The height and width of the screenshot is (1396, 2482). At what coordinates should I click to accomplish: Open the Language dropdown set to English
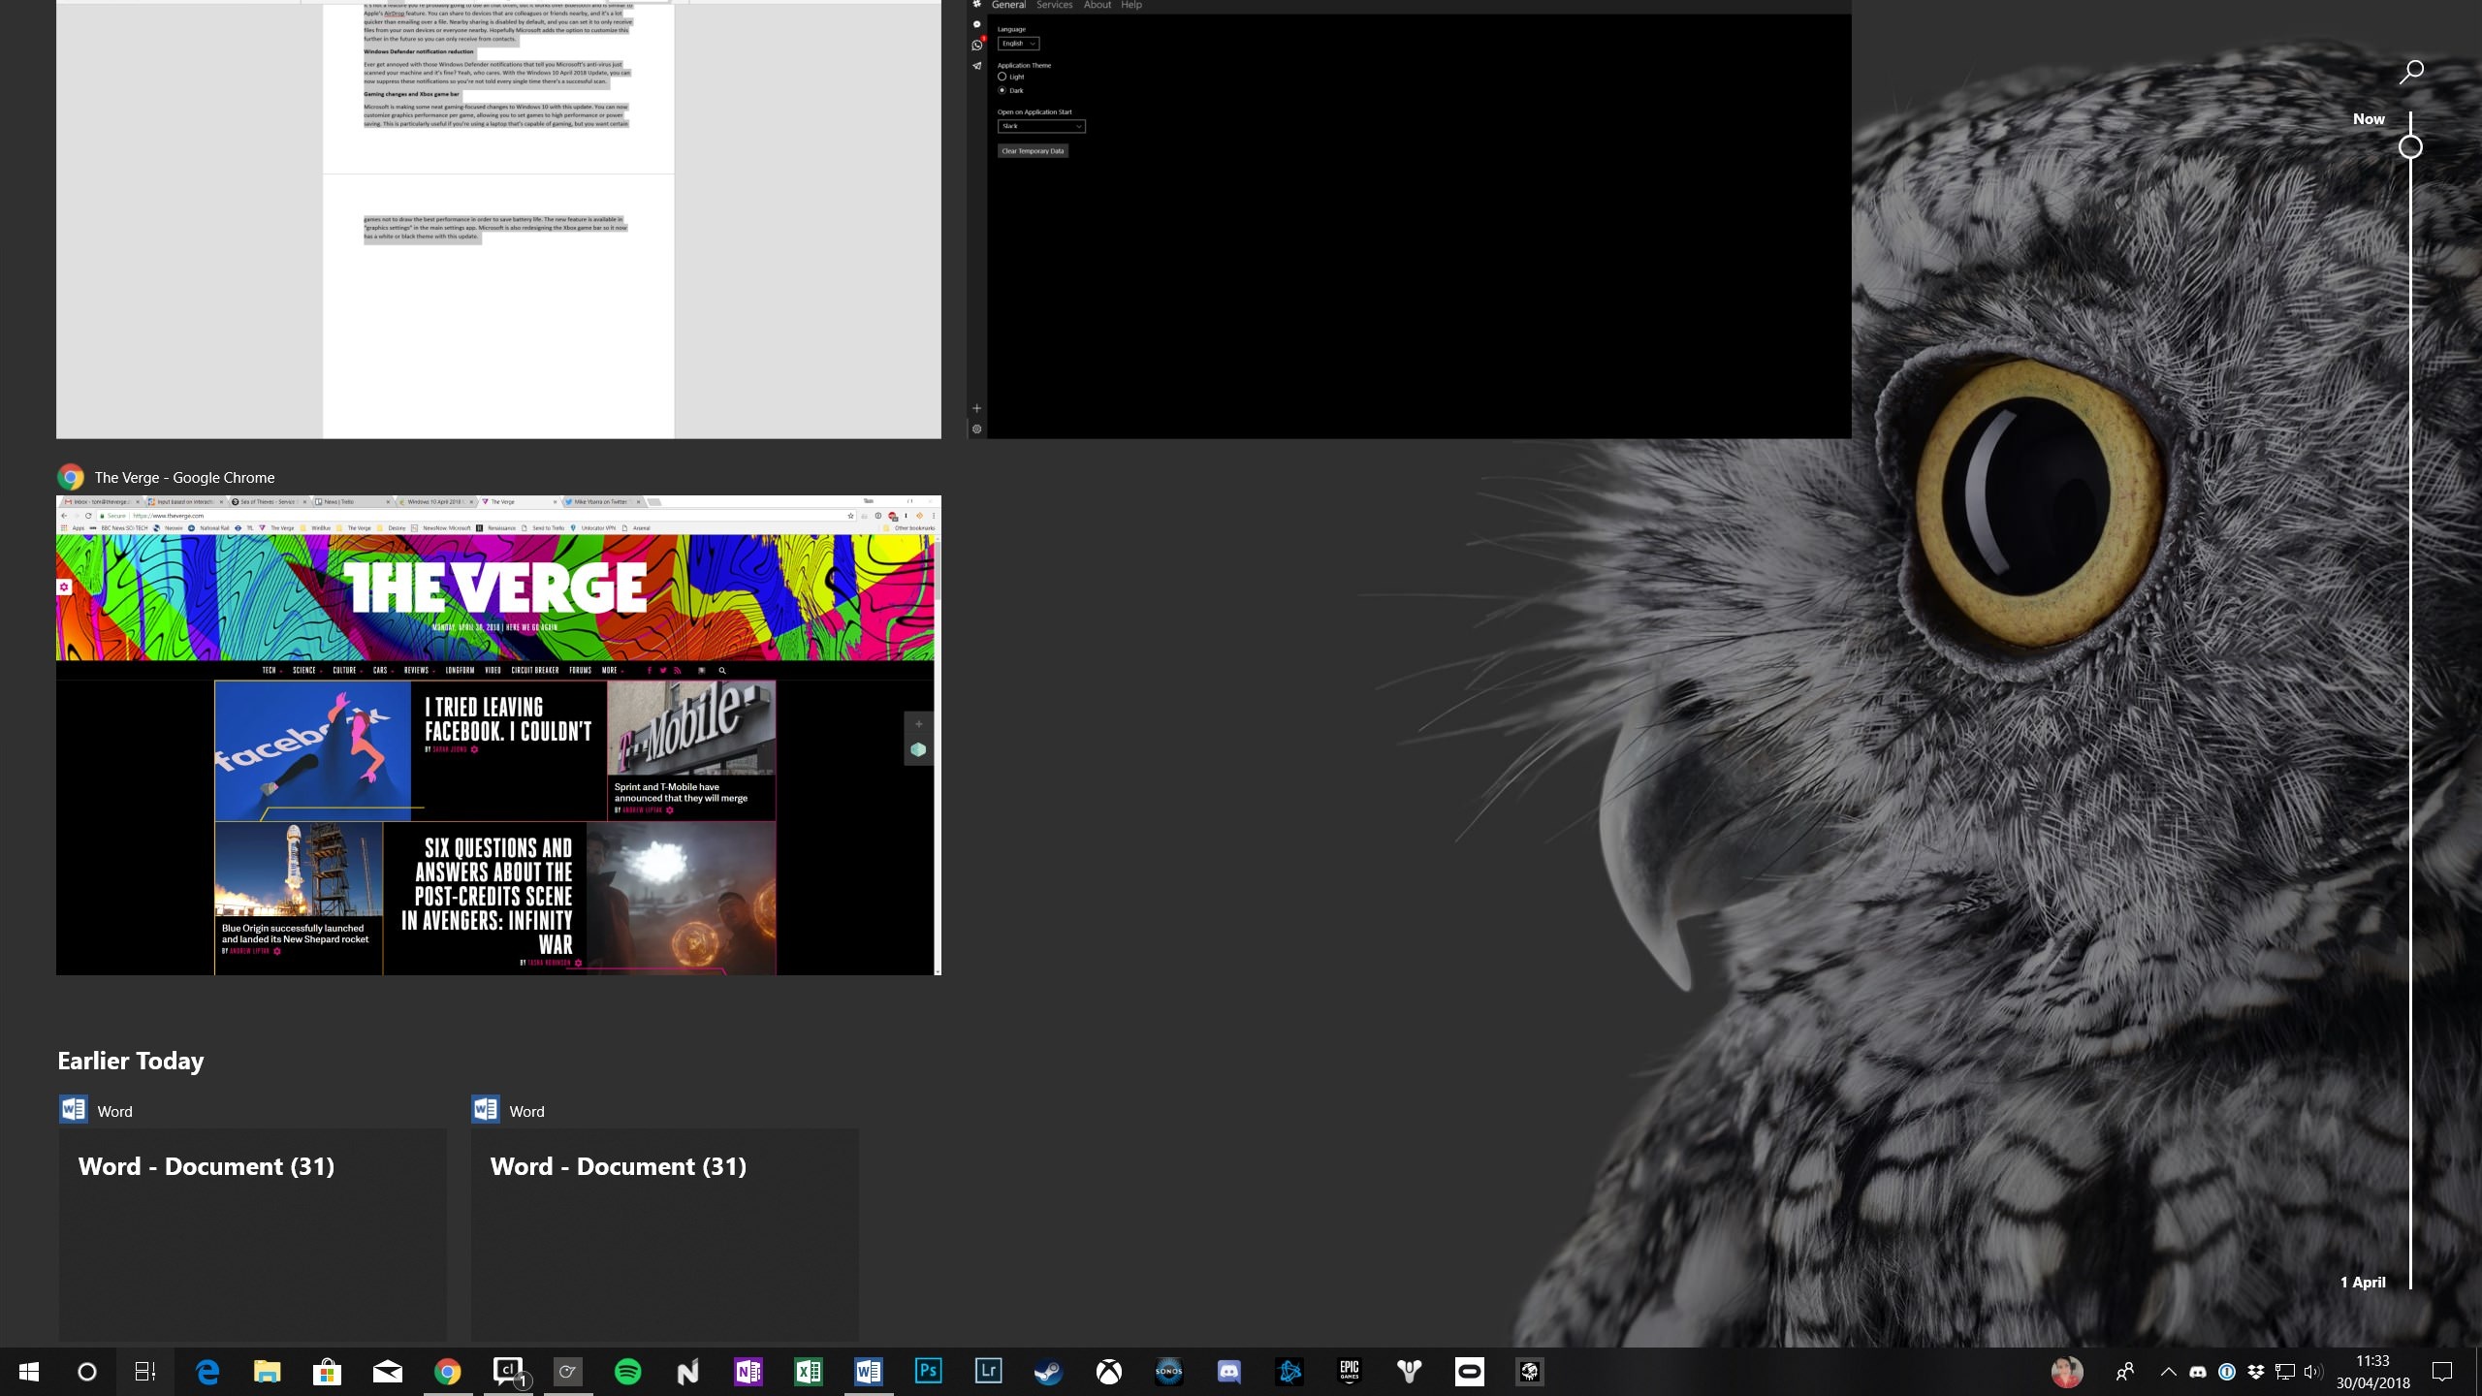tap(1018, 44)
